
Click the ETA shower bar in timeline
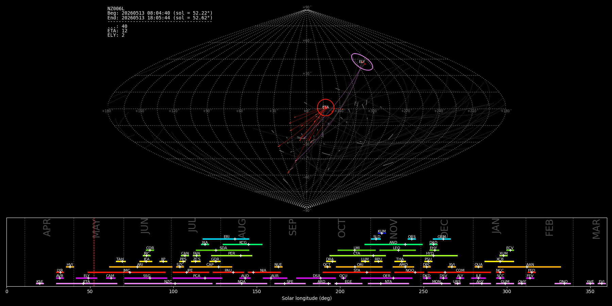tap(87, 284)
